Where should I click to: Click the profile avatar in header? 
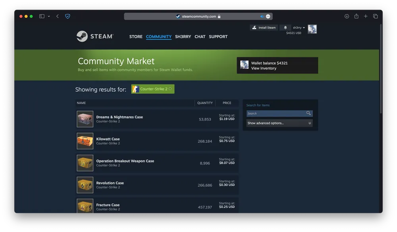pyautogui.click(x=312, y=29)
